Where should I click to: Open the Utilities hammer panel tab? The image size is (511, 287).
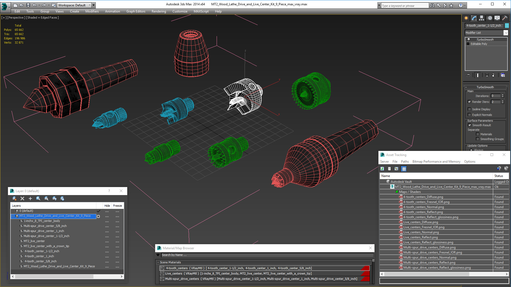[x=505, y=18]
